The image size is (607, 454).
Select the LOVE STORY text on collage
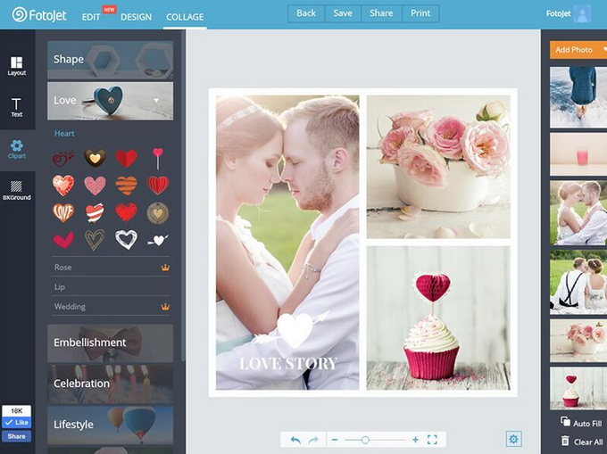[x=288, y=364]
